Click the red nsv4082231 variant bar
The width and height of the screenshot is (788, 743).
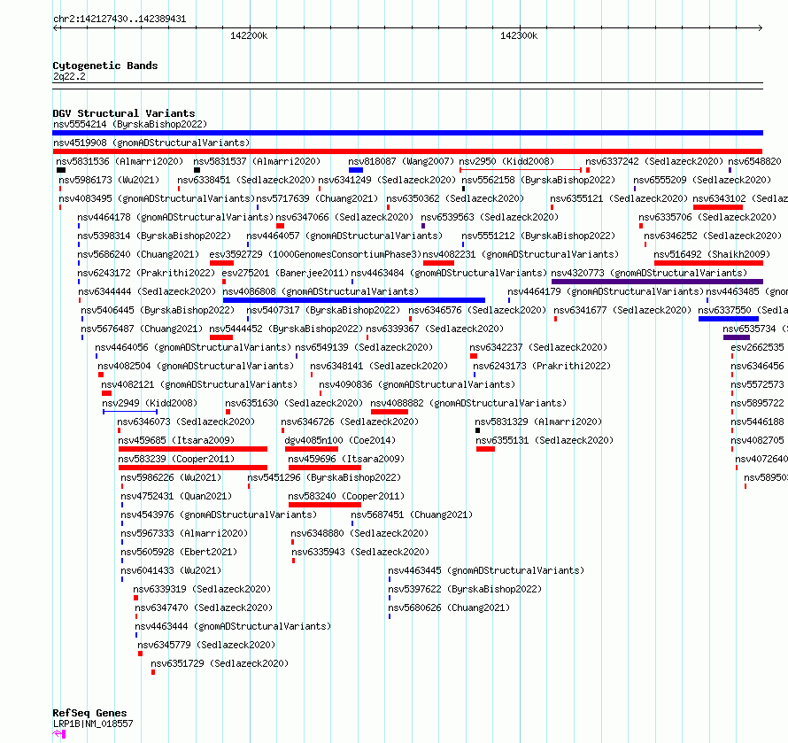(x=439, y=263)
